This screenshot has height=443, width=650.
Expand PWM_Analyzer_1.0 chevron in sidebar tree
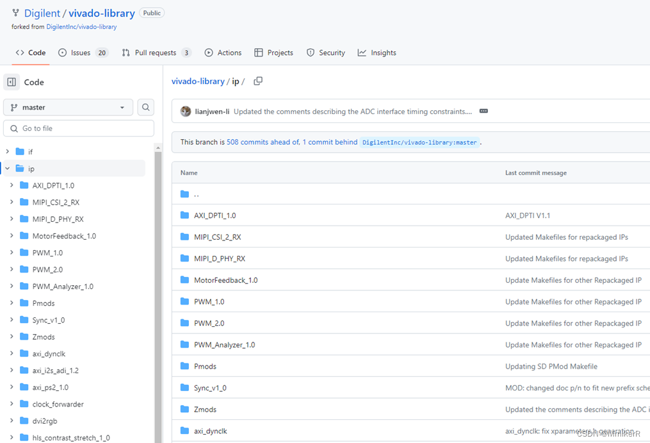coord(12,286)
